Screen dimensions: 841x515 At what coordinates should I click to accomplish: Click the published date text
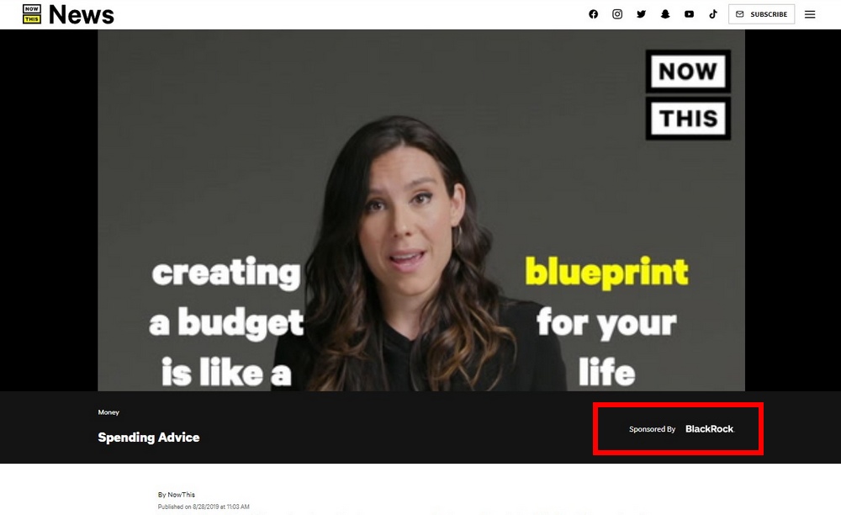click(204, 507)
